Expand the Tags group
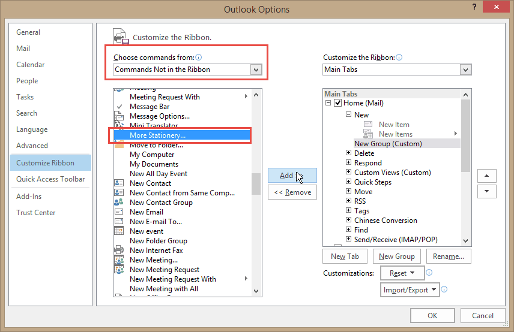This screenshot has width=514, height=332. coord(348,210)
